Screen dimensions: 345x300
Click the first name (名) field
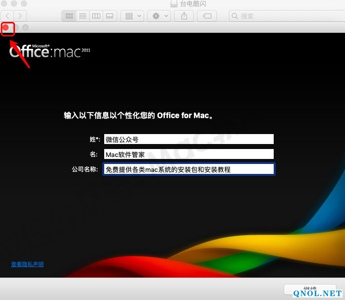point(188,154)
